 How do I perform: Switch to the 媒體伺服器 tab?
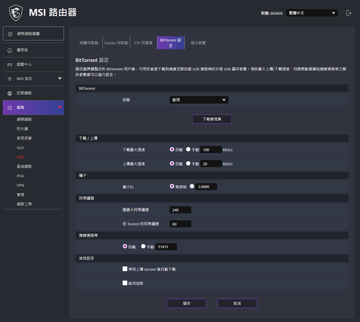tap(89, 43)
